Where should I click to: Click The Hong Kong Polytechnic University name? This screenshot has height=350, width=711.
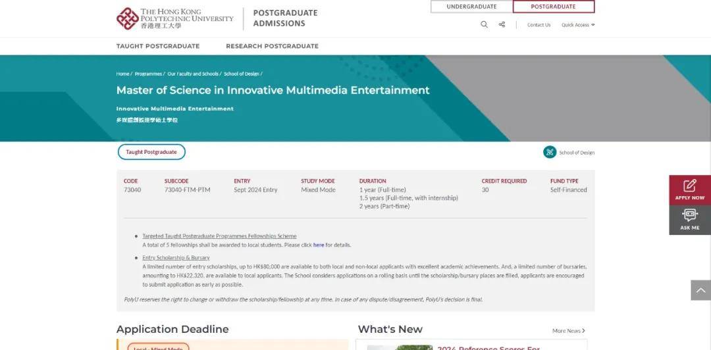187,18
